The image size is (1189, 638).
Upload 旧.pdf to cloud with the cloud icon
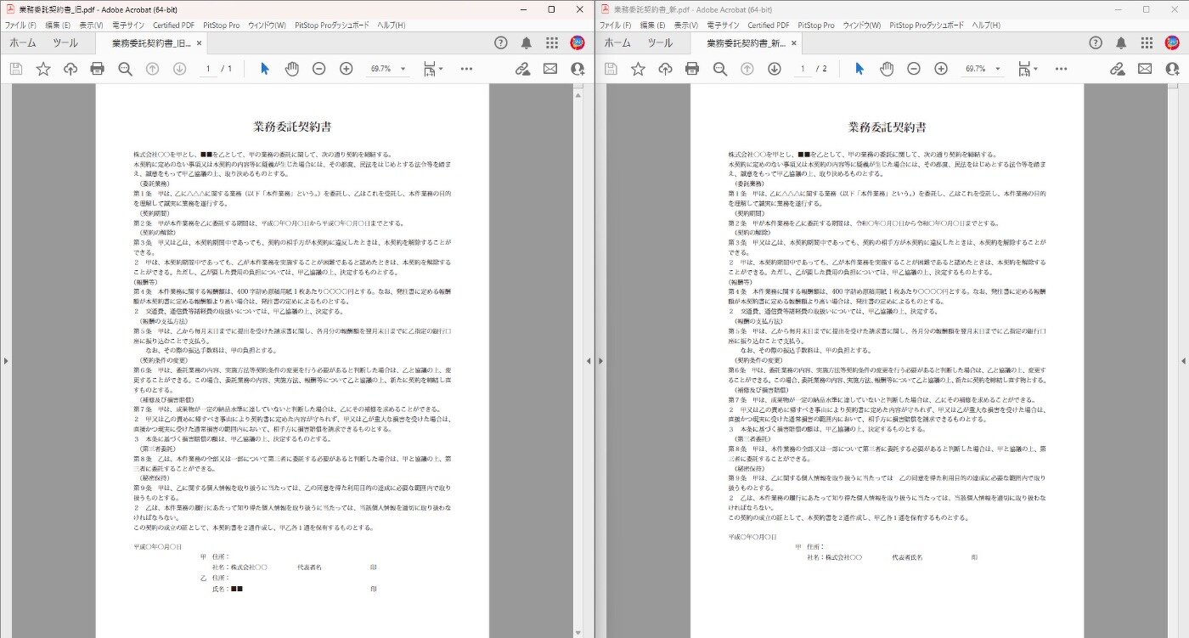point(70,69)
